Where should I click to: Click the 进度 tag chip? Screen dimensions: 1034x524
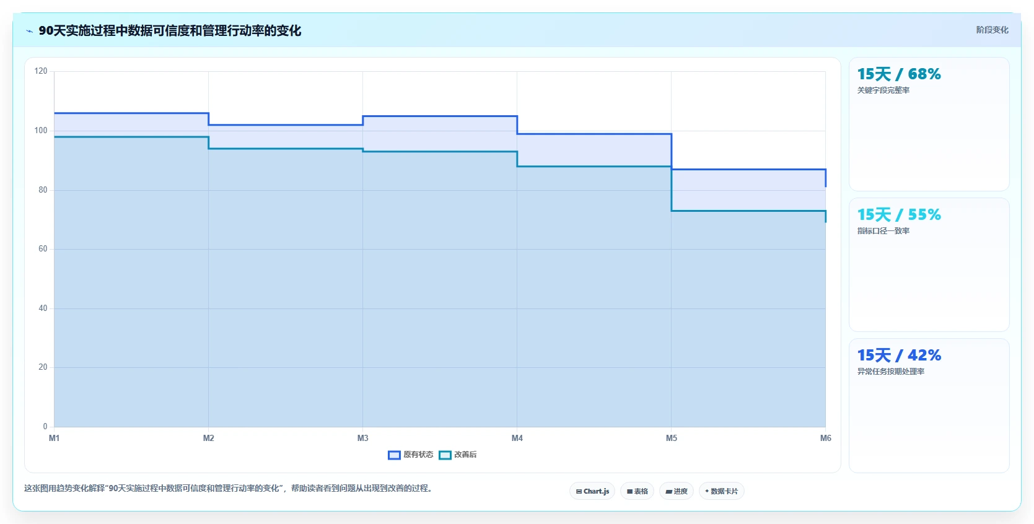[x=677, y=491]
